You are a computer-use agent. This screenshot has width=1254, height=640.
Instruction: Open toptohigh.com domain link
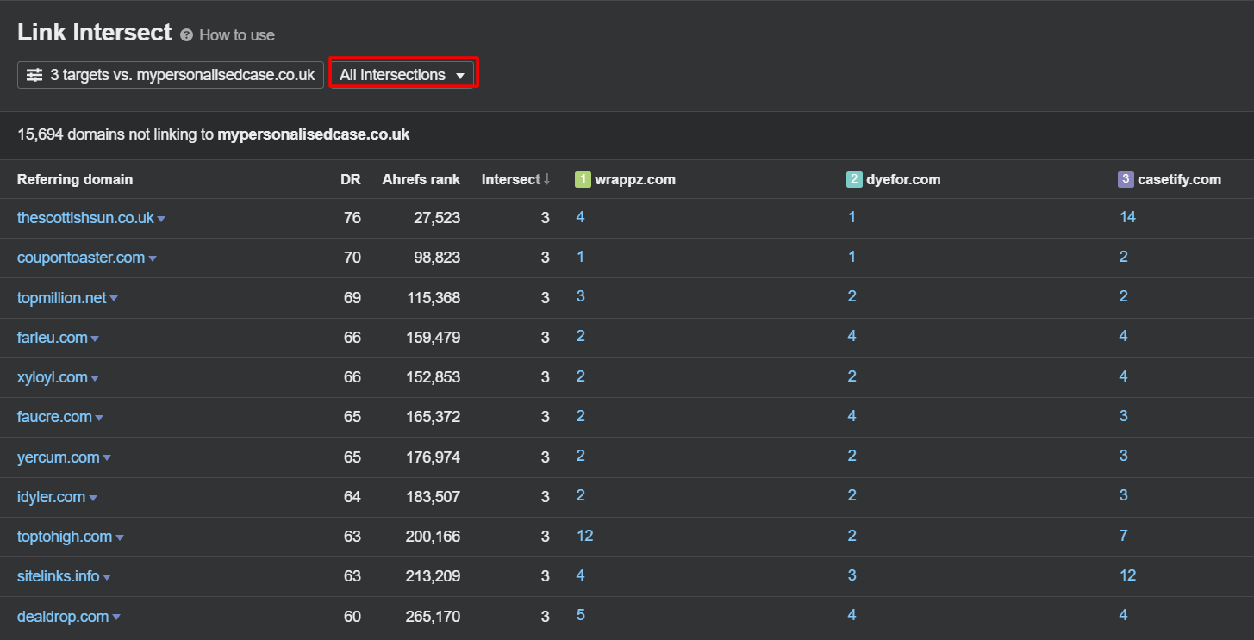(x=65, y=537)
